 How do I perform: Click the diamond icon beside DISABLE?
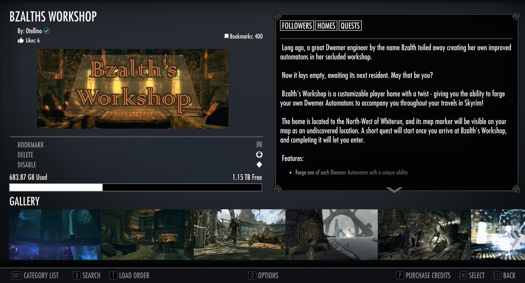coord(259,165)
